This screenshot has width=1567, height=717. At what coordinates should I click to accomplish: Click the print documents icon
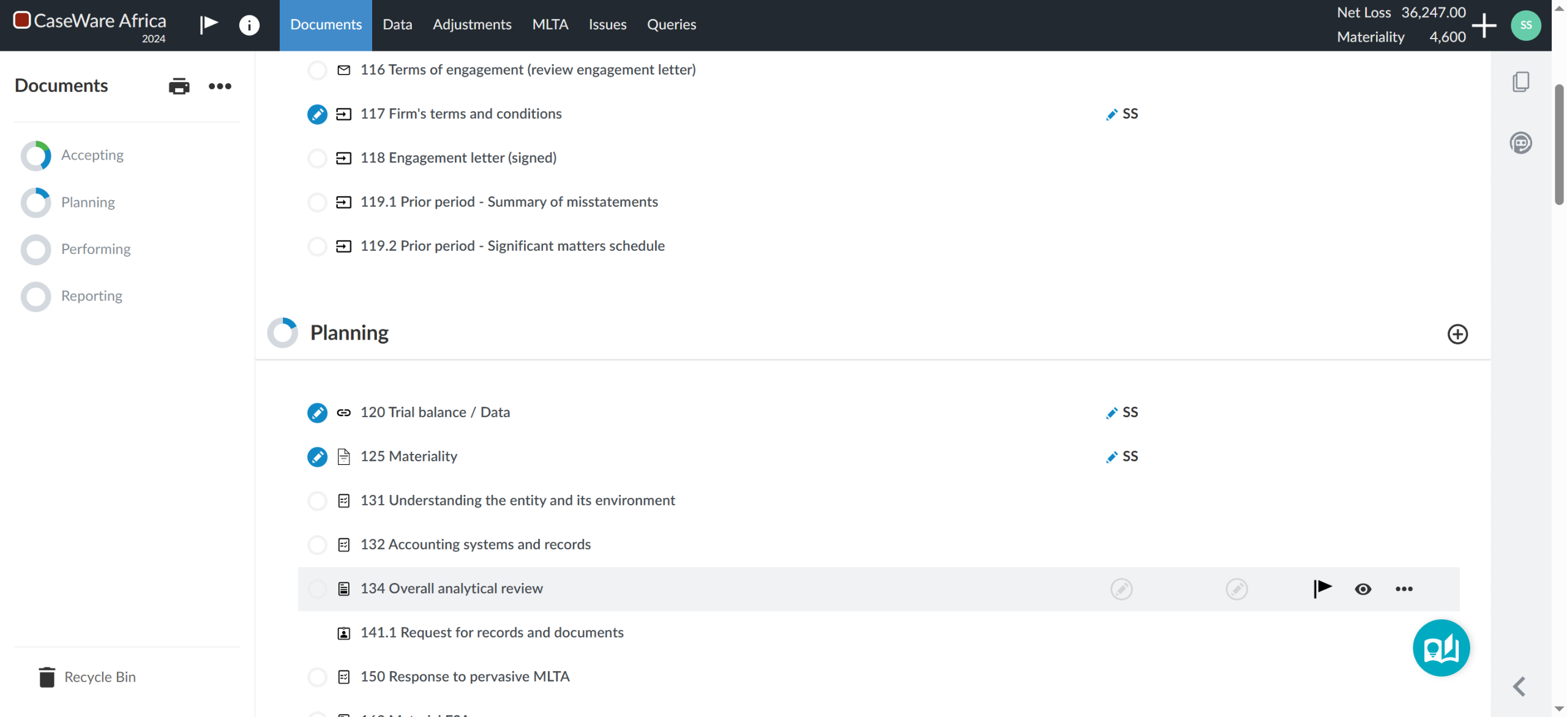pos(179,86)
